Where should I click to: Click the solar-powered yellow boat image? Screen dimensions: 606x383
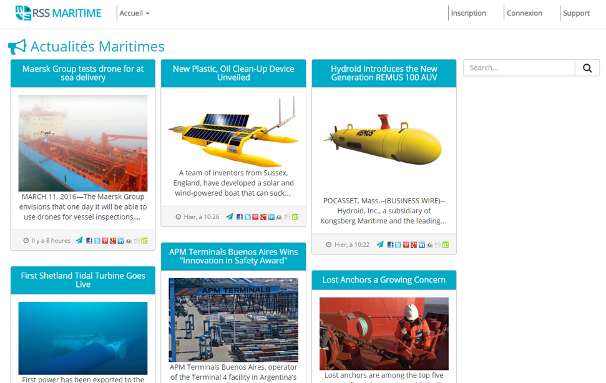233,131
